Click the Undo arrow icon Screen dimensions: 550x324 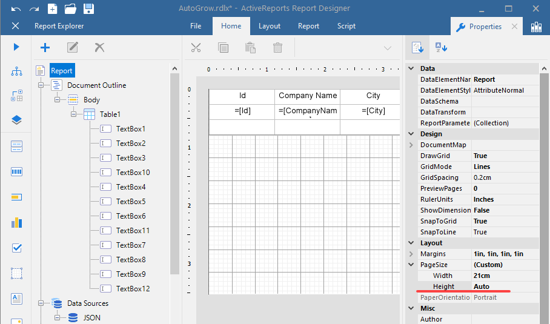[x=16, y=9]
